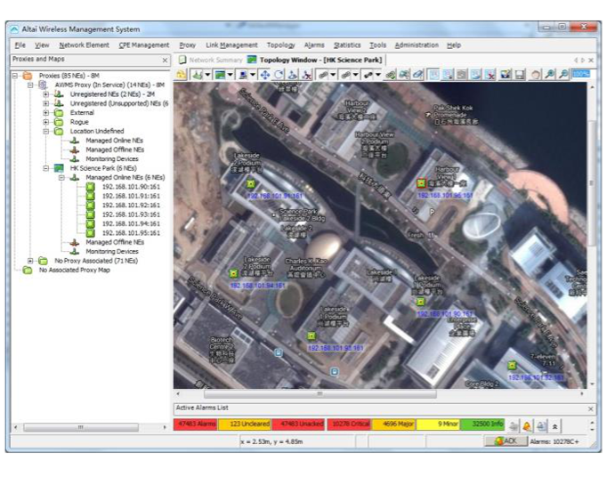Select tree item 192.168.101.93:161
The image size is (607, 477).
131,214
